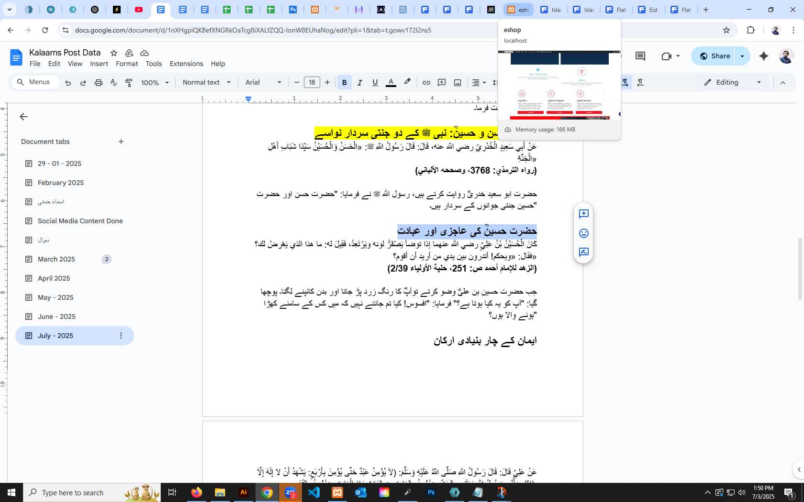The image size is (804, 502).
Task: Add comment from the page margin button
Action: (x=583, y=214)
